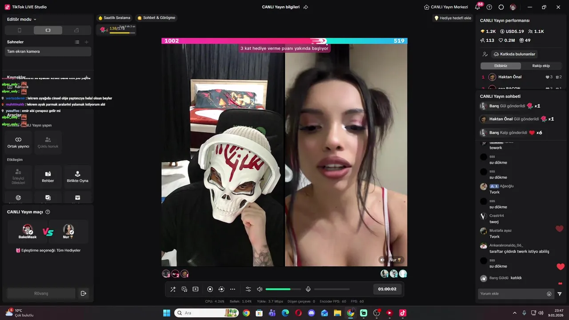Open the settings gear icon
The height and width of the screenshot is (320, 569).
[x=501, y=7]
